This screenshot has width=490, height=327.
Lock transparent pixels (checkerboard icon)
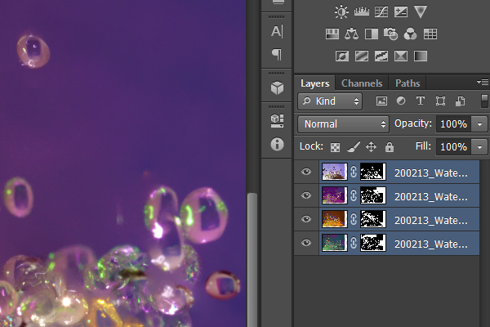click(x=336, y=147)
